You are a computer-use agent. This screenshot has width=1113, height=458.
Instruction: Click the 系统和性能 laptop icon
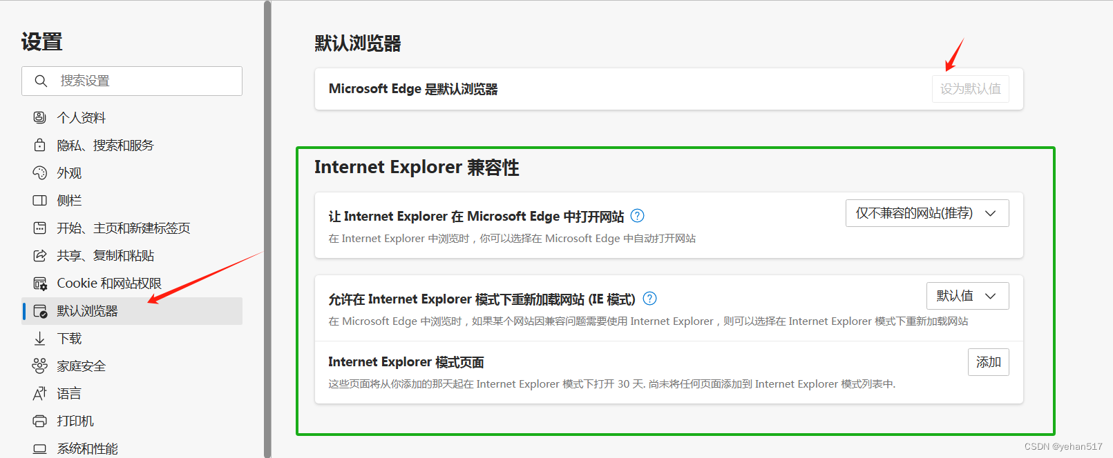tap(40, 449)
